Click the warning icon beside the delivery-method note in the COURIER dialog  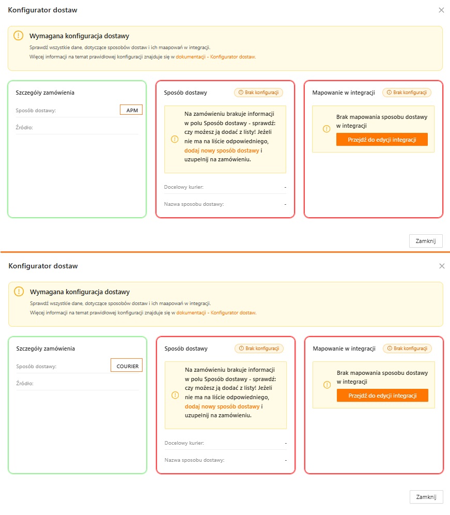(175, 395)
